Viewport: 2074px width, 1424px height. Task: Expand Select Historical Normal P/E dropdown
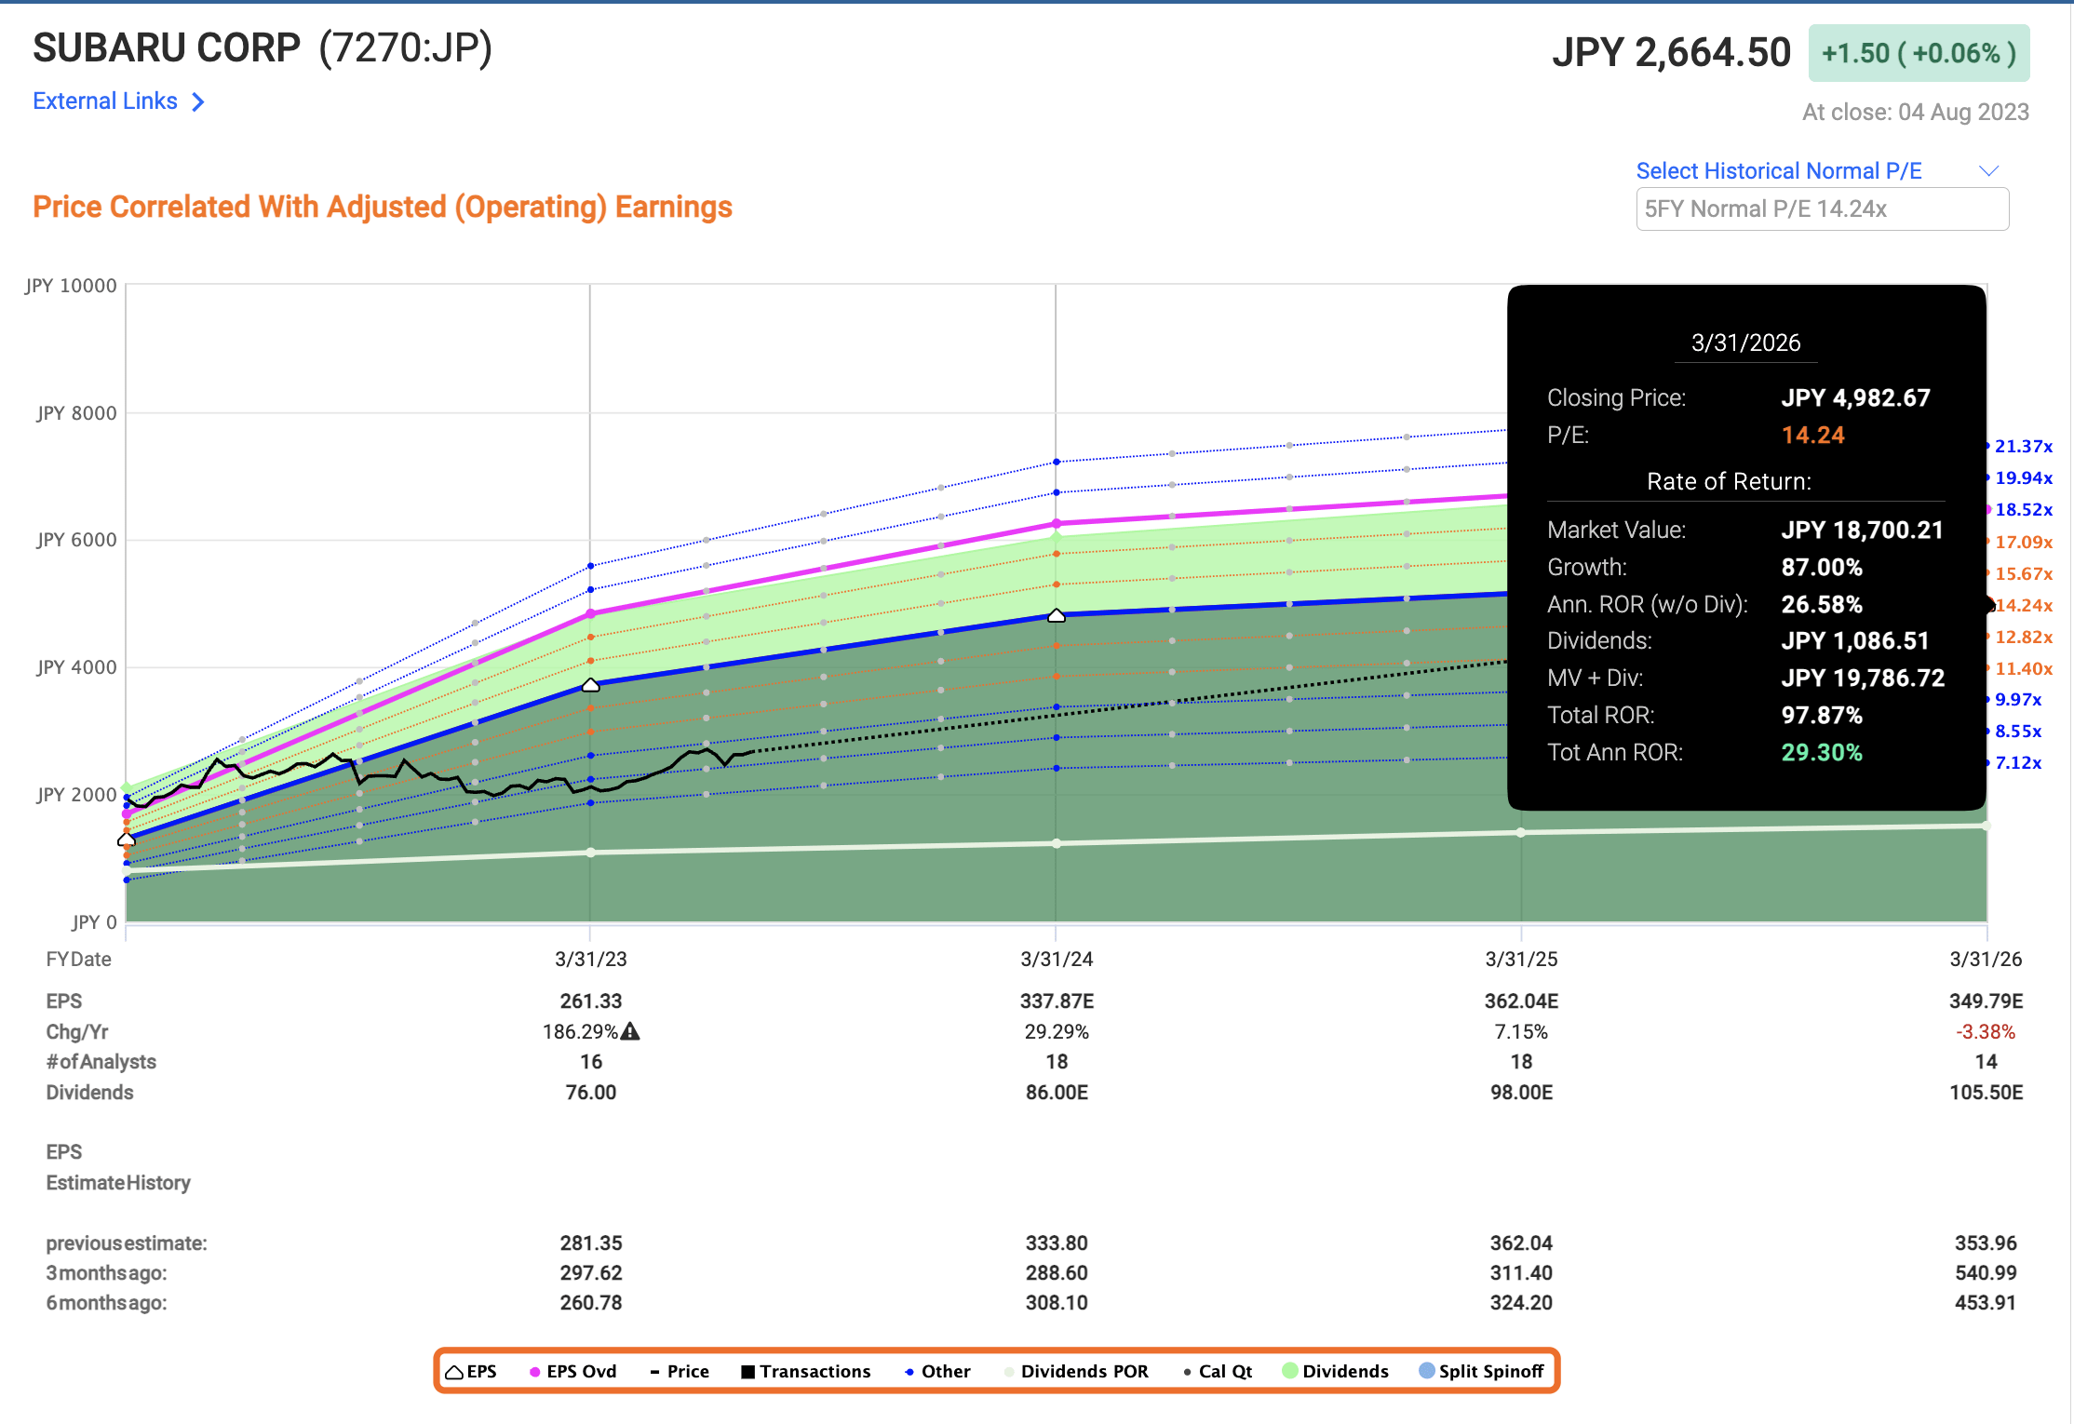tap(1778, 171)
